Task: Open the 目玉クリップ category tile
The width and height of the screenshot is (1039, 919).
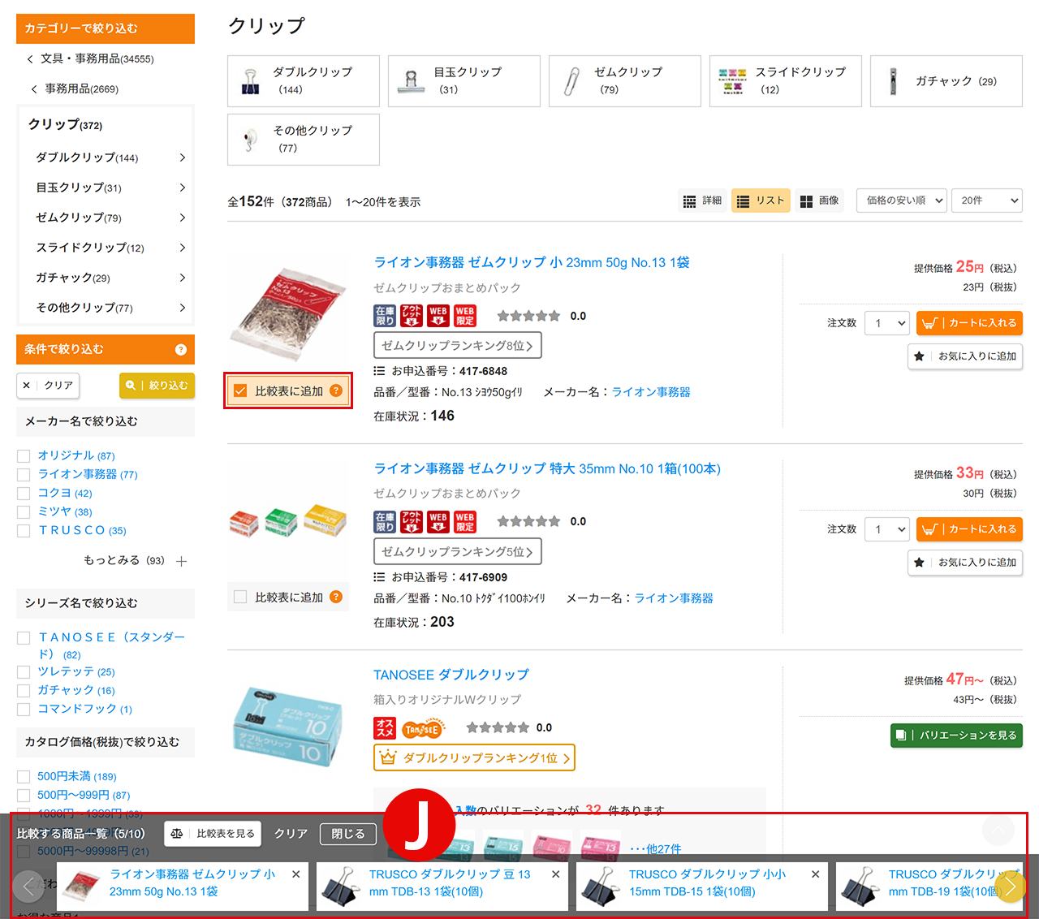Action: coord(464,81)
